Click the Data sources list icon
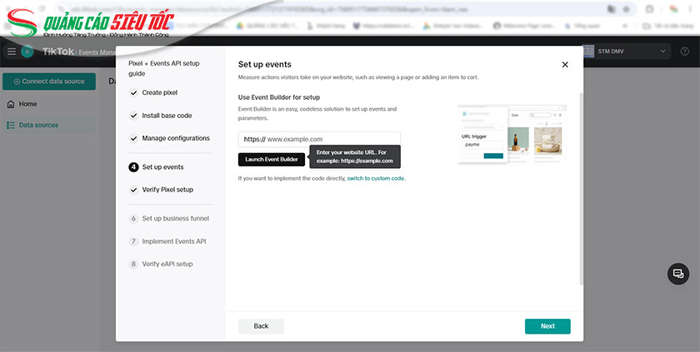Viewport: 700px width, 352px height. point(11,125)
